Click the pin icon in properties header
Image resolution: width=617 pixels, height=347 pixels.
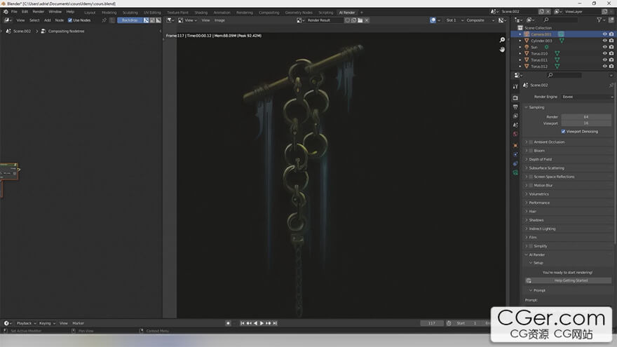pos(611,85)
